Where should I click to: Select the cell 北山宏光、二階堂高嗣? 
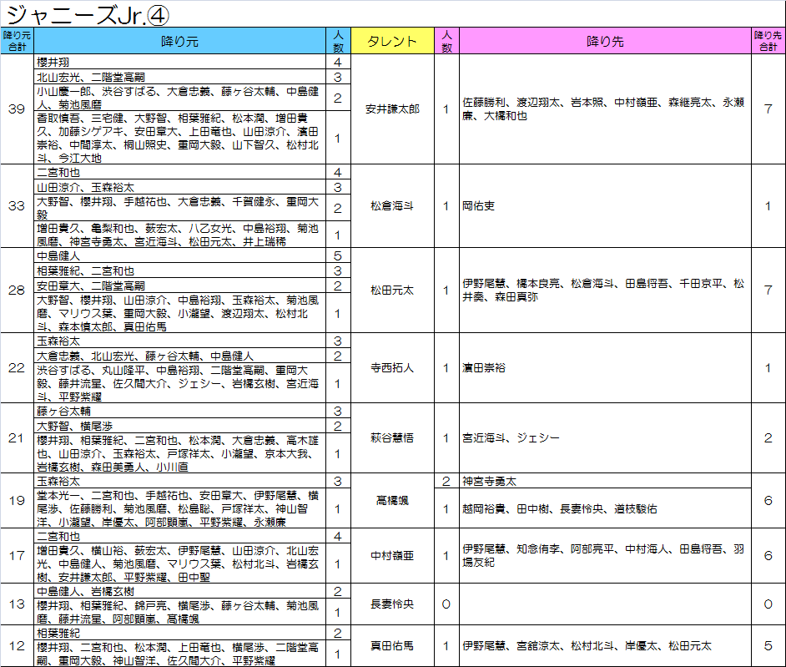click(180, 77)
